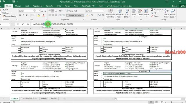Toggle Underline formatting
The width and height of the screenshot is (186, 104).
(26, 15)
